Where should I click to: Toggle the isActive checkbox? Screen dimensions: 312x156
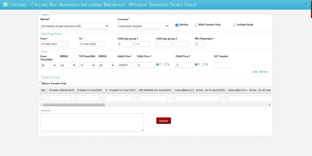pyautogui.click(x=177, y=25)
